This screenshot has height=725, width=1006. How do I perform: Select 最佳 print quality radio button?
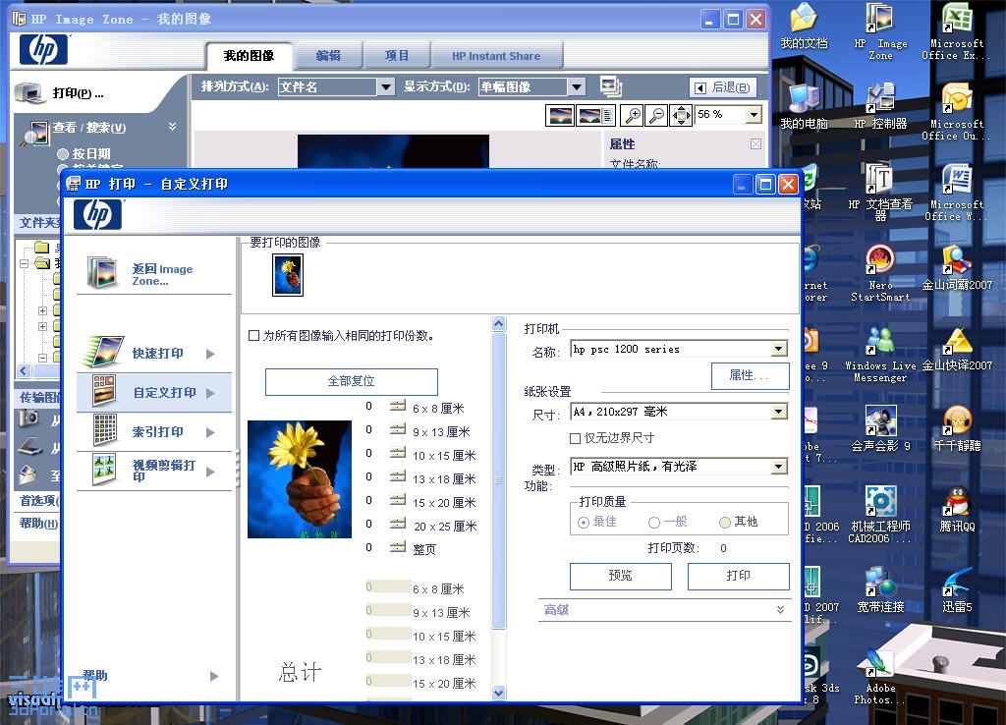coord(584,523)
